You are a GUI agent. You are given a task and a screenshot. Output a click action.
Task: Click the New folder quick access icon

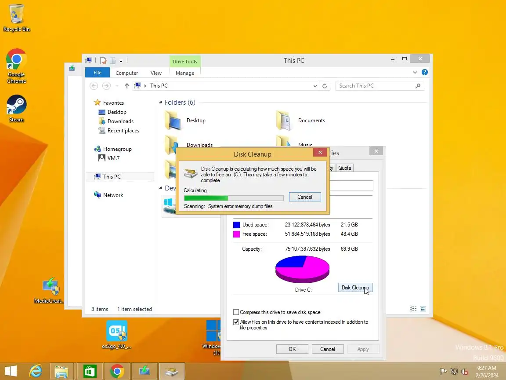[x=112, y=60]
